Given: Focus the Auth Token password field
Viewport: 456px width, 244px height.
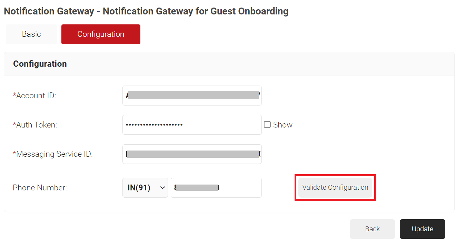Looking at the screenshot, I should pos(192,125).
